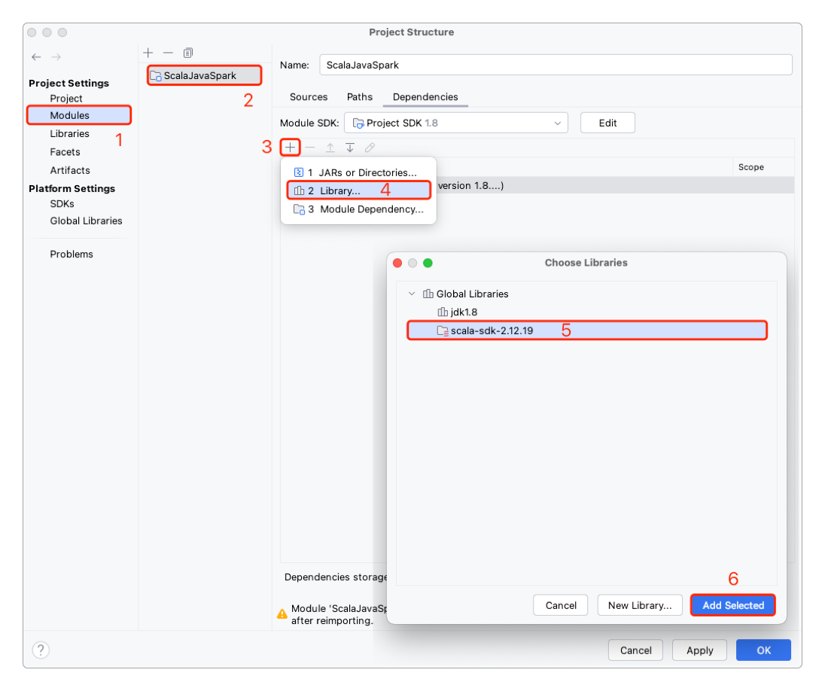Click Apply in Project Structure
This screenshot has width=825, height=691.
(699, 650)
